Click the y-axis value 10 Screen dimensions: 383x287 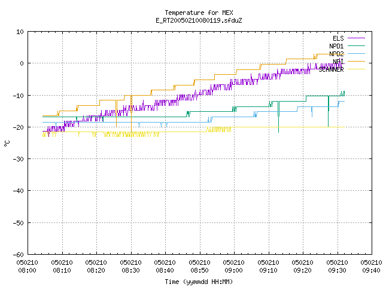click(x=20, y=32)
